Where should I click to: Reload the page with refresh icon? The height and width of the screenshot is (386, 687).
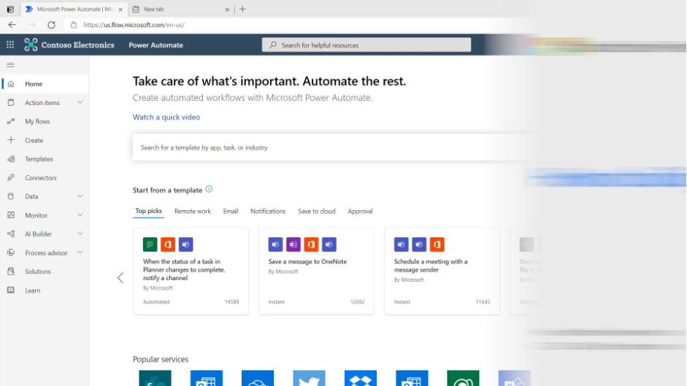tap(51, 25)
